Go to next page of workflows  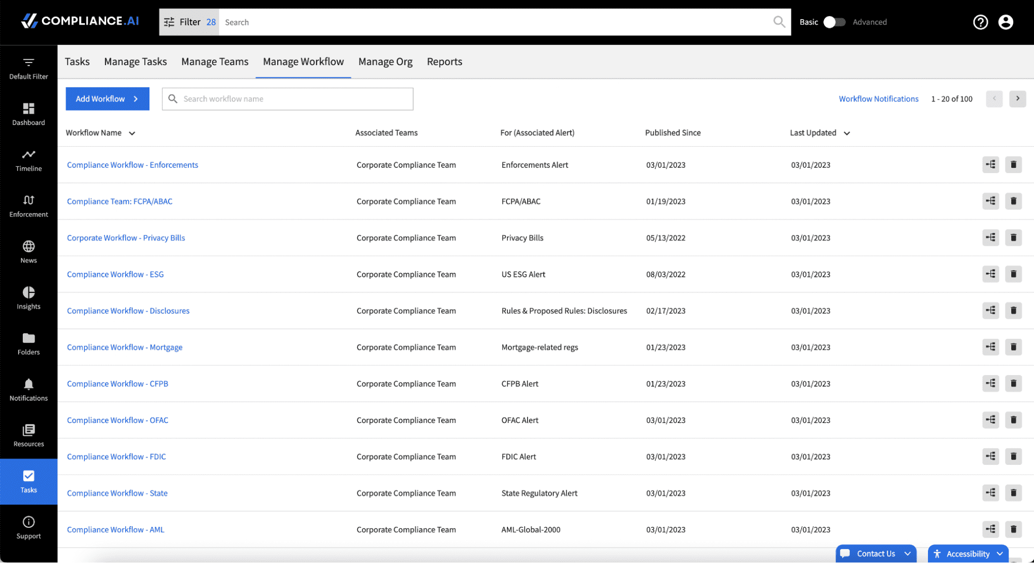coord(1017,99)
